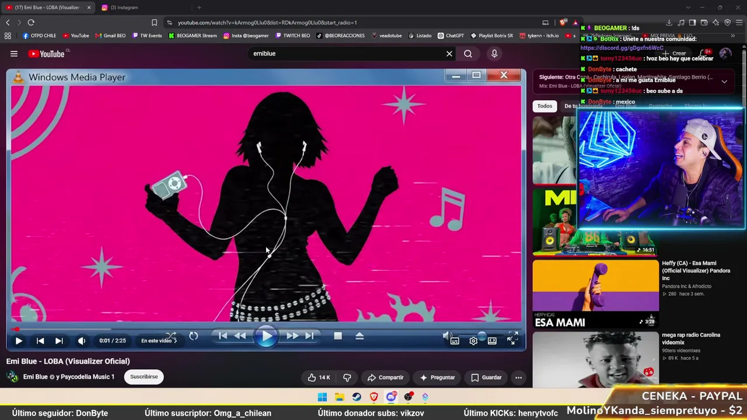Open the Preguntar AI assistant button
747x420 pixels.
pyautogui.click(x=437, y=377)
